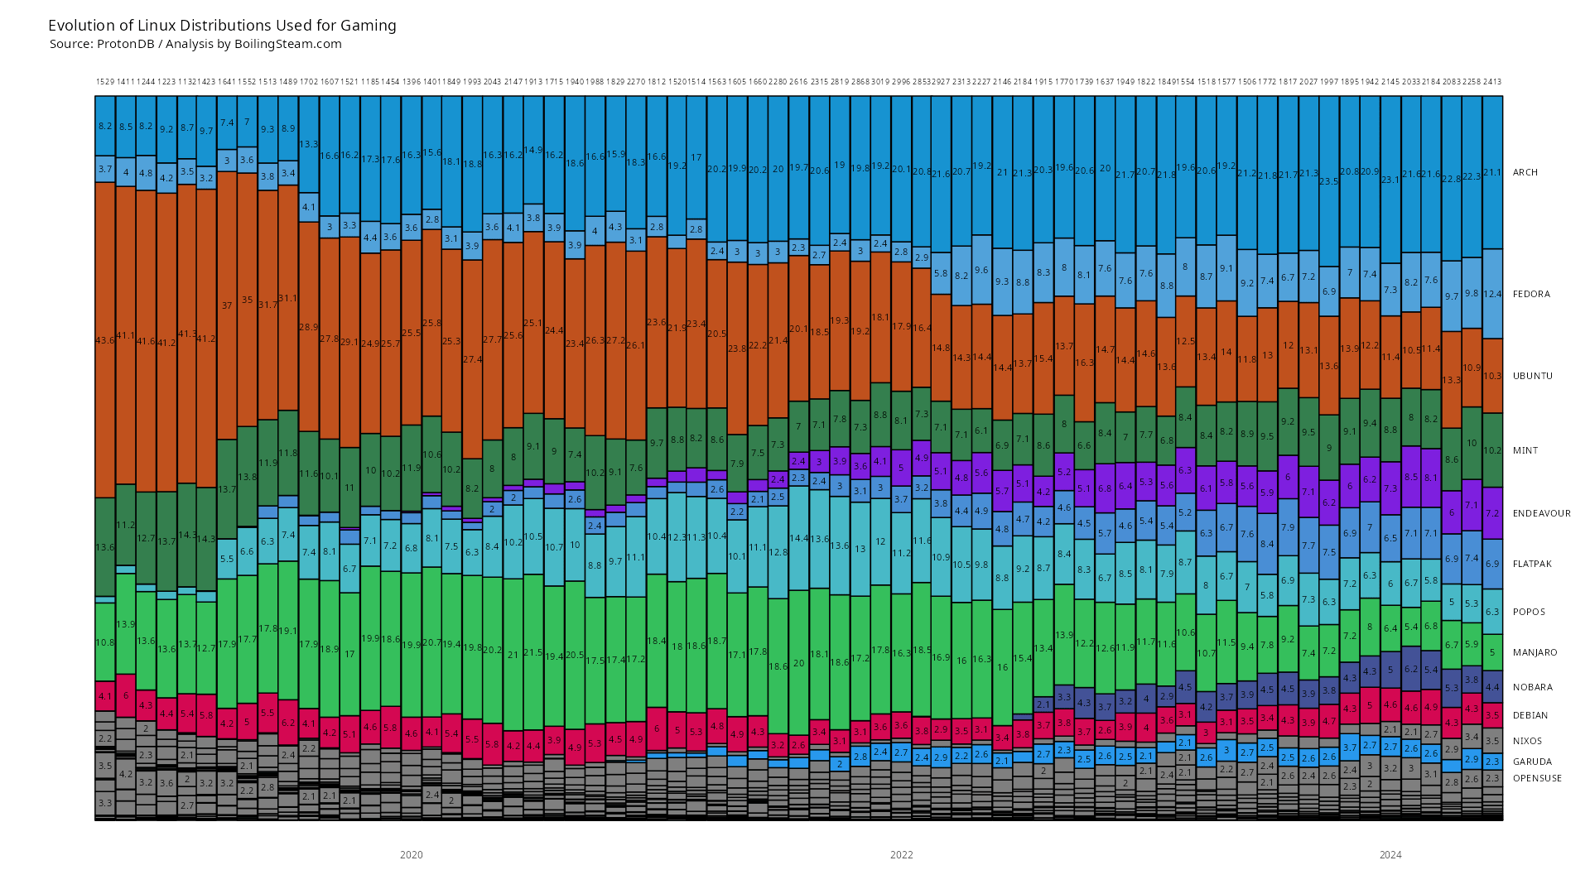Select the FLATPAK legend label
The height and width of the screenshot is (894, 1590).
pyautogui.click(x=1532, y=564)
